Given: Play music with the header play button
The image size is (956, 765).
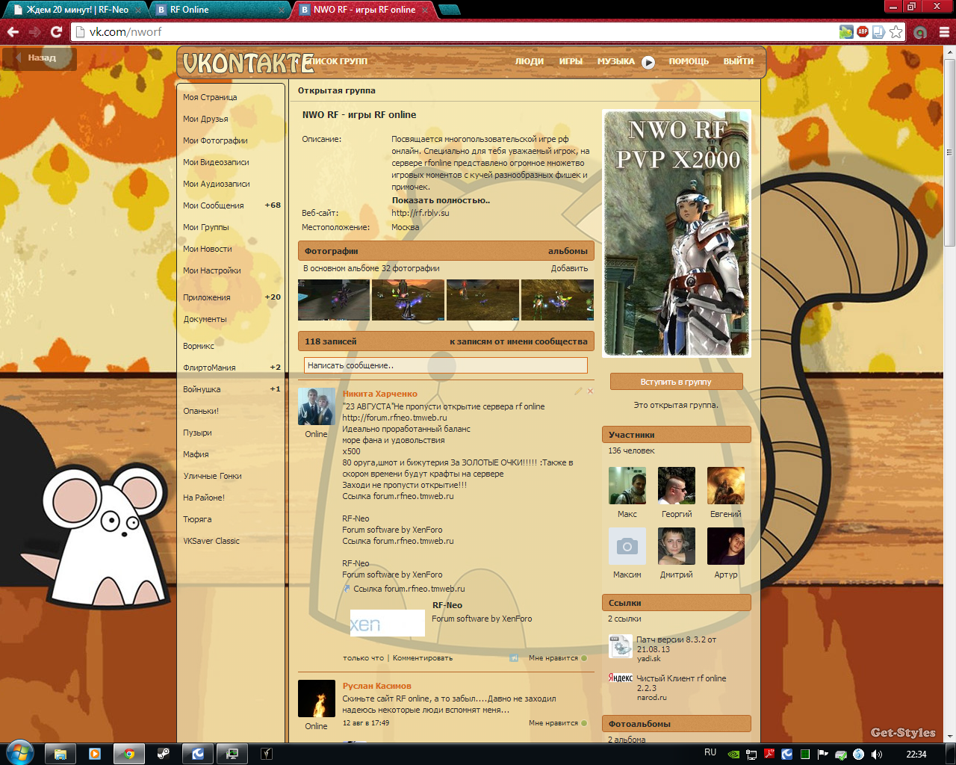Looking at the screenshot, I should [x=648, y=62].
